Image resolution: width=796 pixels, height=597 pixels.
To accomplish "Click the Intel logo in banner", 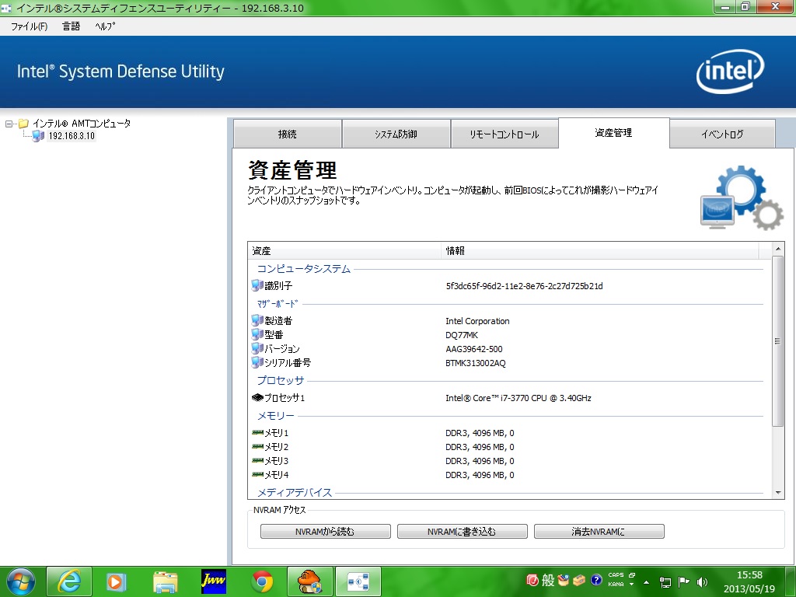I will [730, 71].
